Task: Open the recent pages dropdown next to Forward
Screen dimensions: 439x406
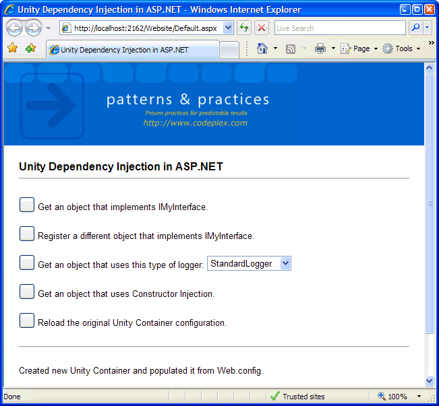Action: (x=48, y=28)
